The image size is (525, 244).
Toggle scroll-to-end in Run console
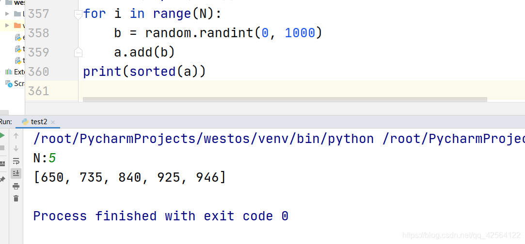[x=16, y=173]
